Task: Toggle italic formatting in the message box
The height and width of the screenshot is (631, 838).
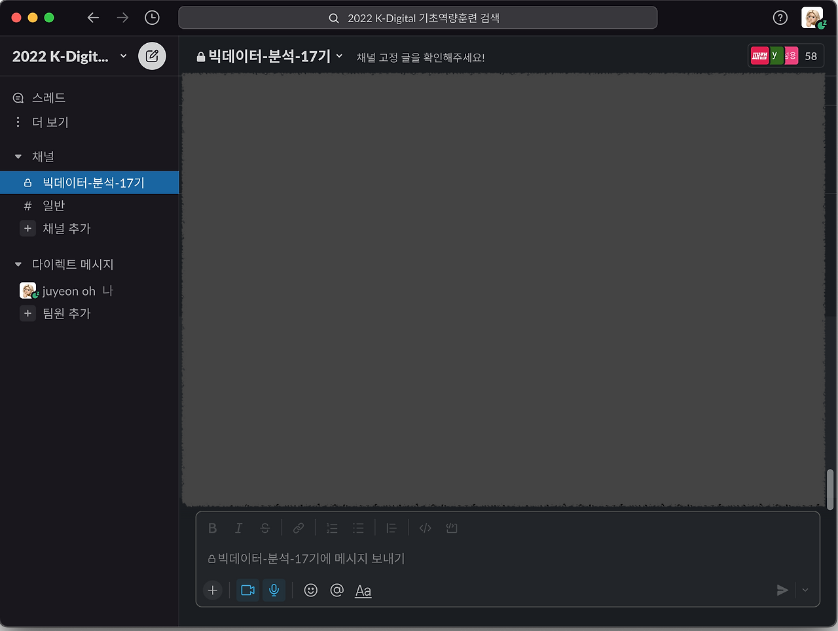Action: point(238,528)
